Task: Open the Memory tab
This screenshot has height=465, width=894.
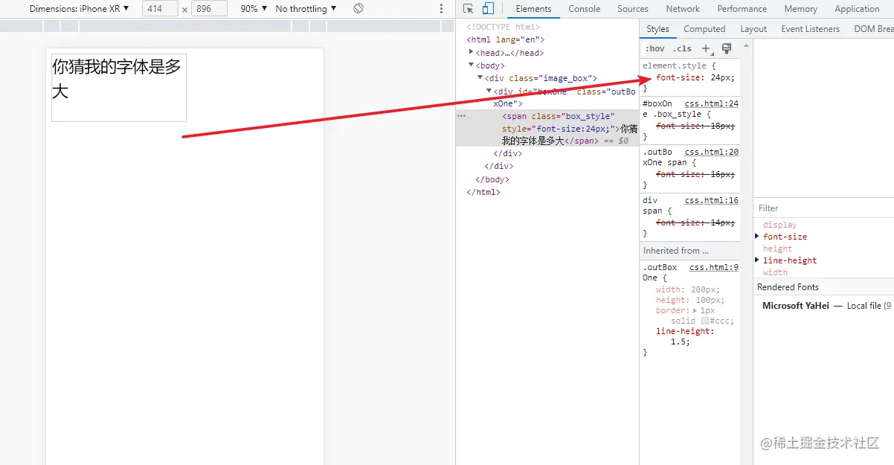Action: coord(800,9)
